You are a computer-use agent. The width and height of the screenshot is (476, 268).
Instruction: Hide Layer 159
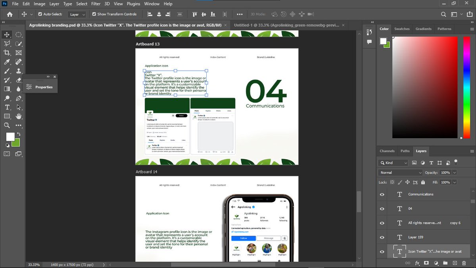pyautogui.click(x=382, y=237)
